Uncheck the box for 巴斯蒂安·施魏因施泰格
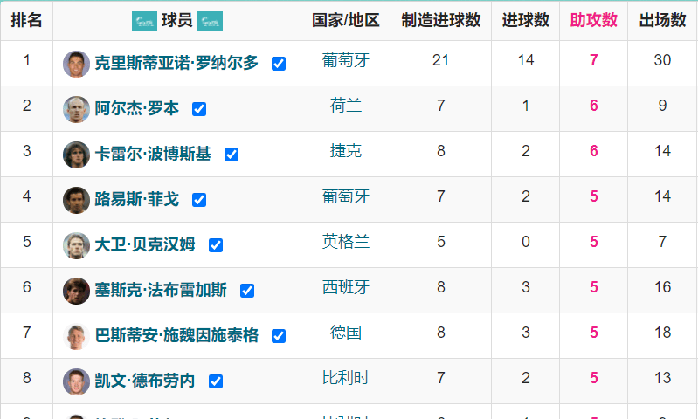Image resolution: width=698 pixels, height=419 pixels. pos(279,336)
